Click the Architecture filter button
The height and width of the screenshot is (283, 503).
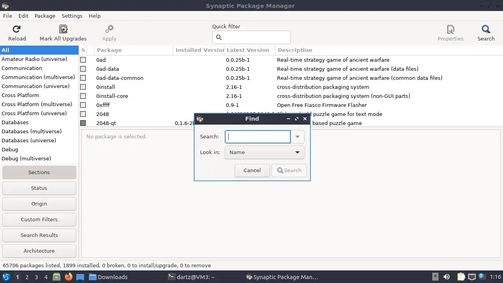(39, 251)
